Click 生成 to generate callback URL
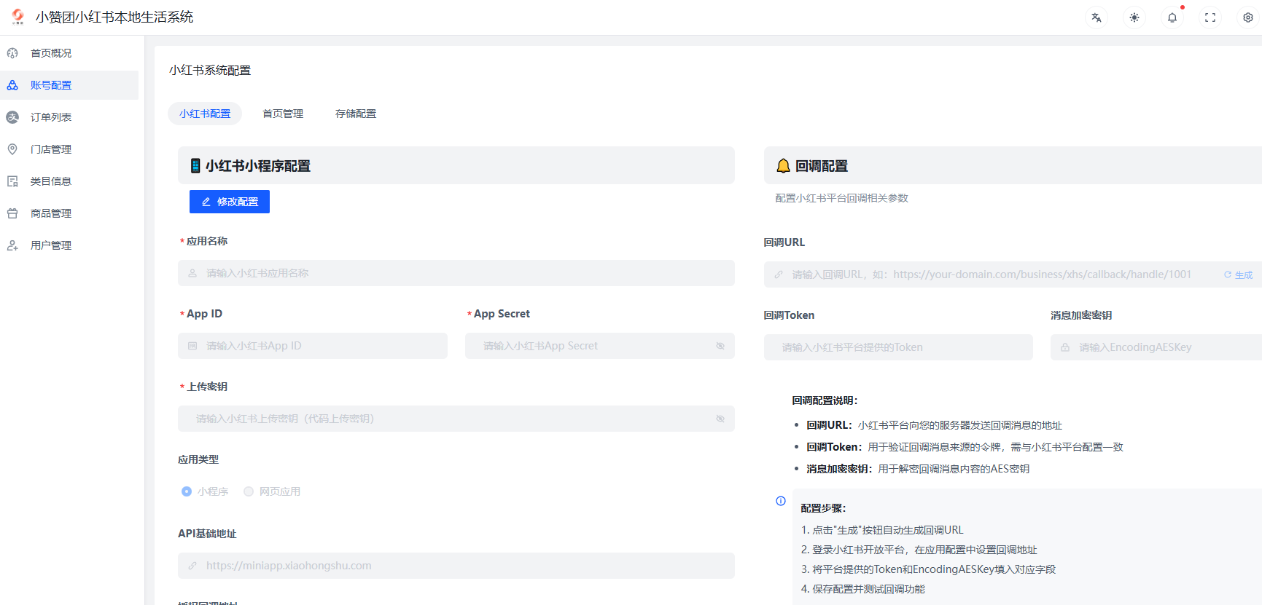1262x605 pixels. [x=1239, y=274]
